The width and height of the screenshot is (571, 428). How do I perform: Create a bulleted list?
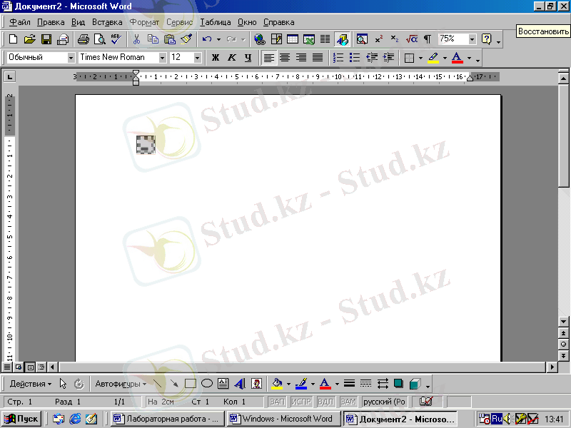tap(354, 58)
